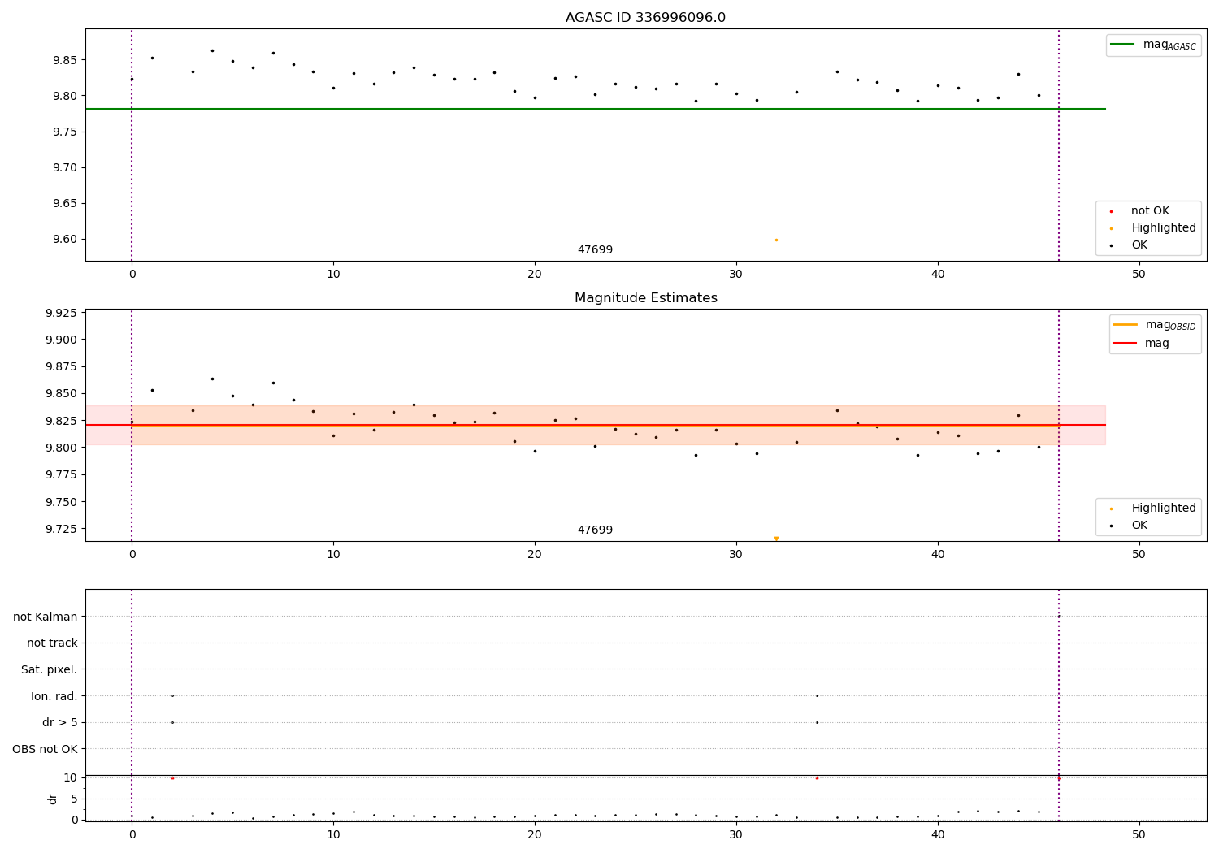This screenshot has height=853, width=1219.
Task: Select the red 'mag' legend entry
Action: pyautogui.click(x=1142, y=344)
